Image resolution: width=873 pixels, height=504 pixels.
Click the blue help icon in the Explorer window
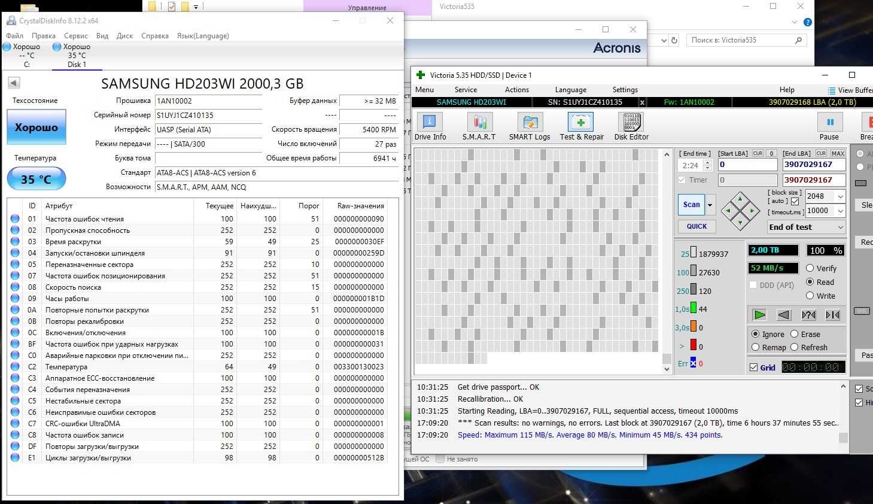(x=807, y=22)
